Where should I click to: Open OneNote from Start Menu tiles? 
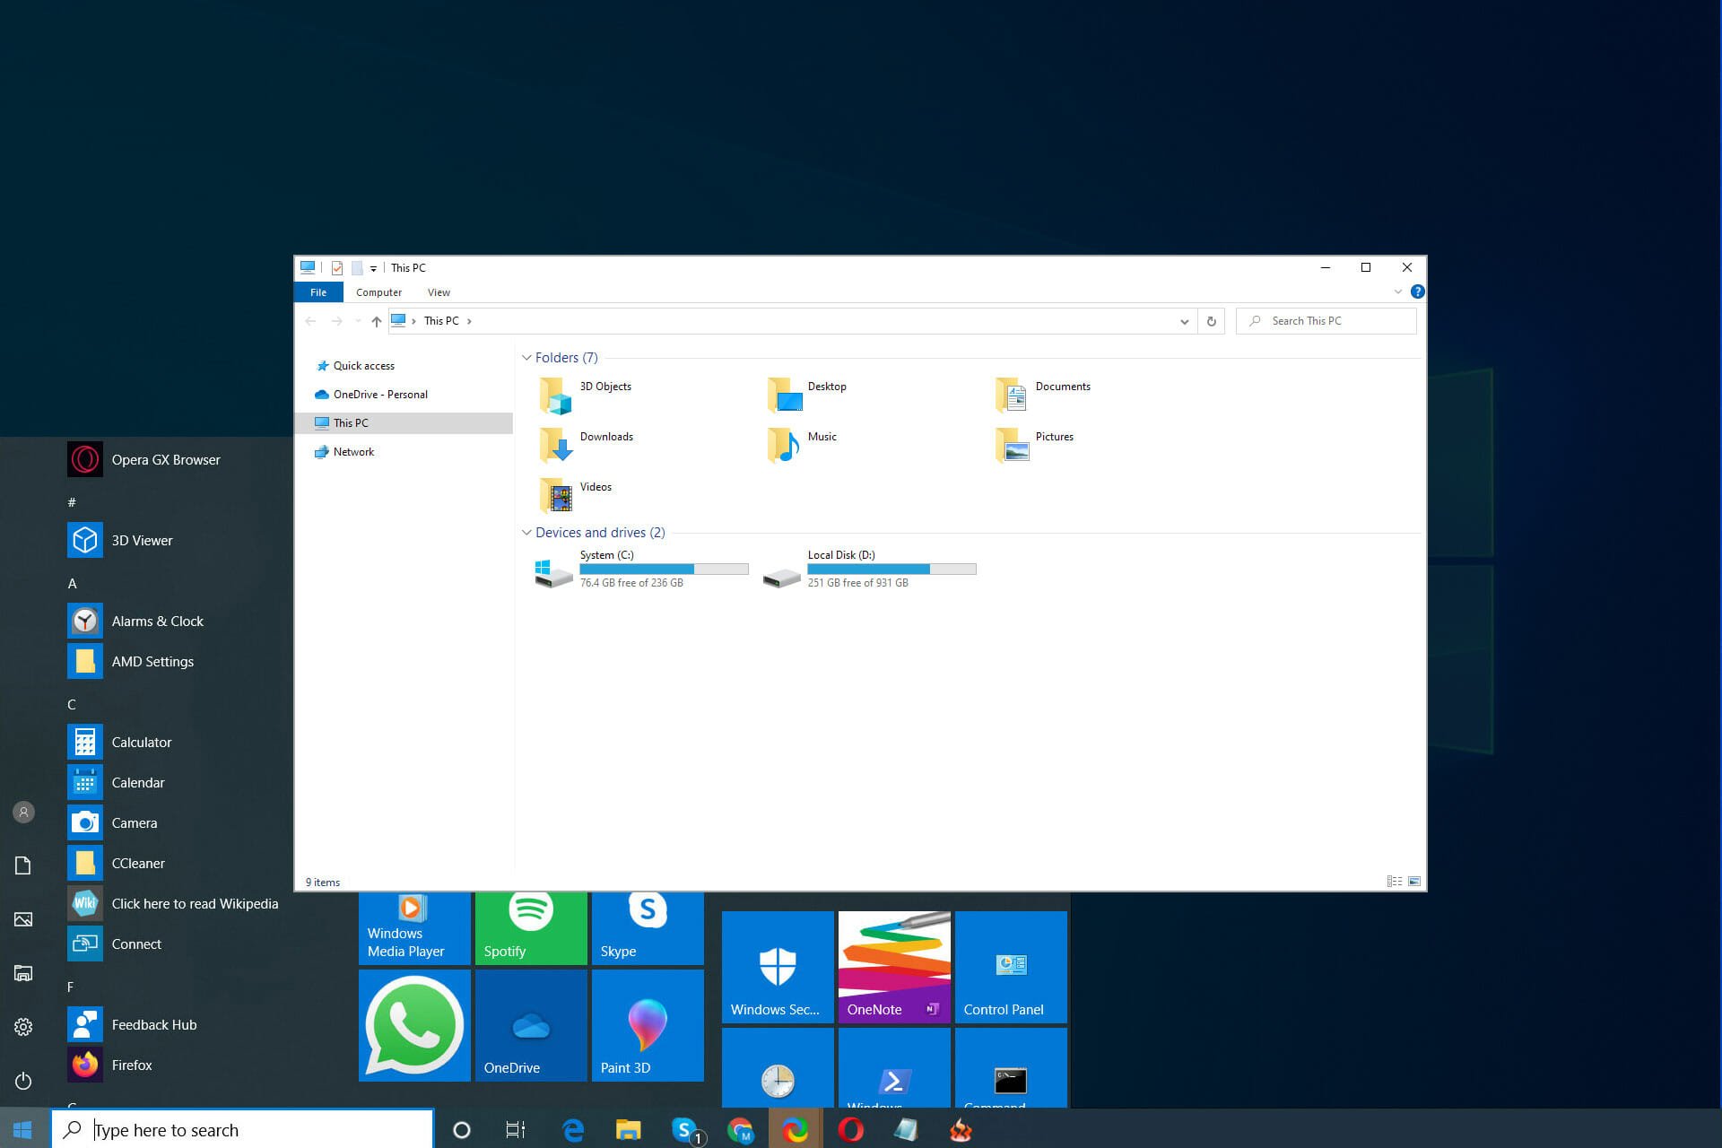pyautogui.click(x=893, y=965)
